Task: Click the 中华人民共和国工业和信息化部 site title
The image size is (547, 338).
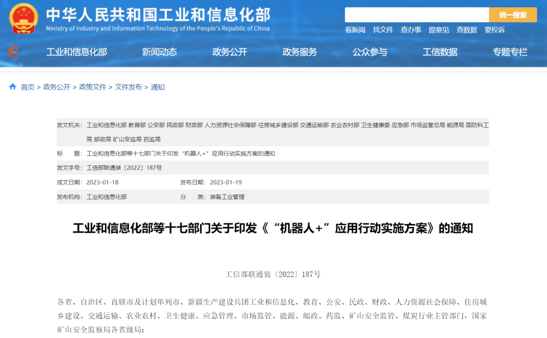Action: point(159,15)
